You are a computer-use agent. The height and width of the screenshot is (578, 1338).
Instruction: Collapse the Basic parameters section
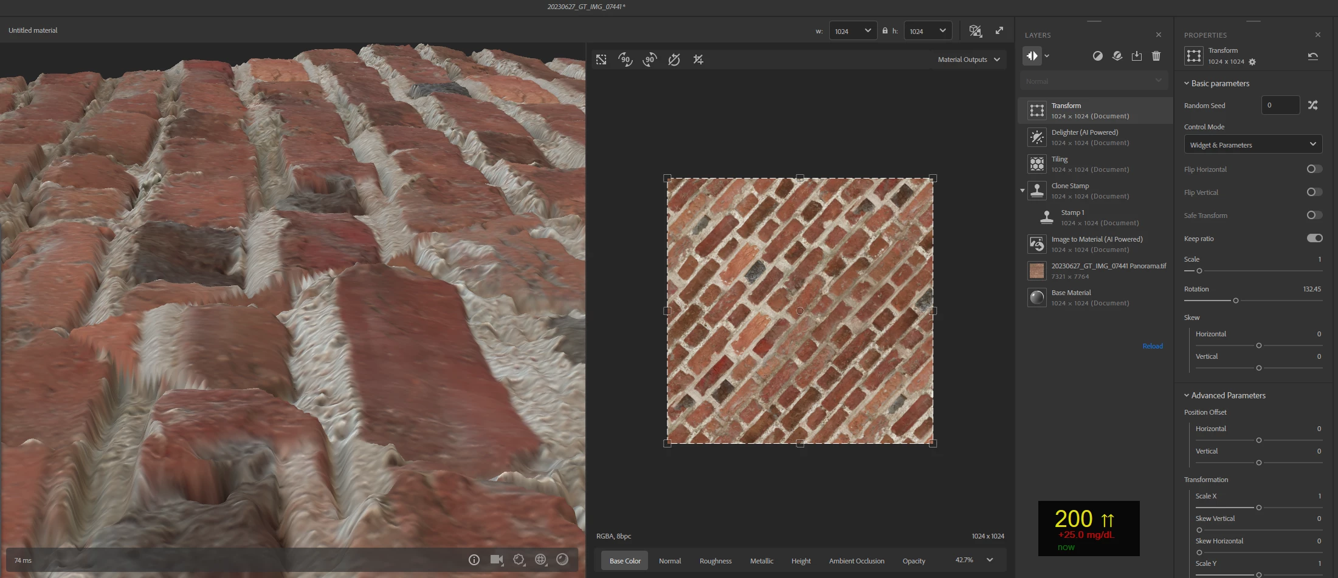click(x=1216, y=83)
